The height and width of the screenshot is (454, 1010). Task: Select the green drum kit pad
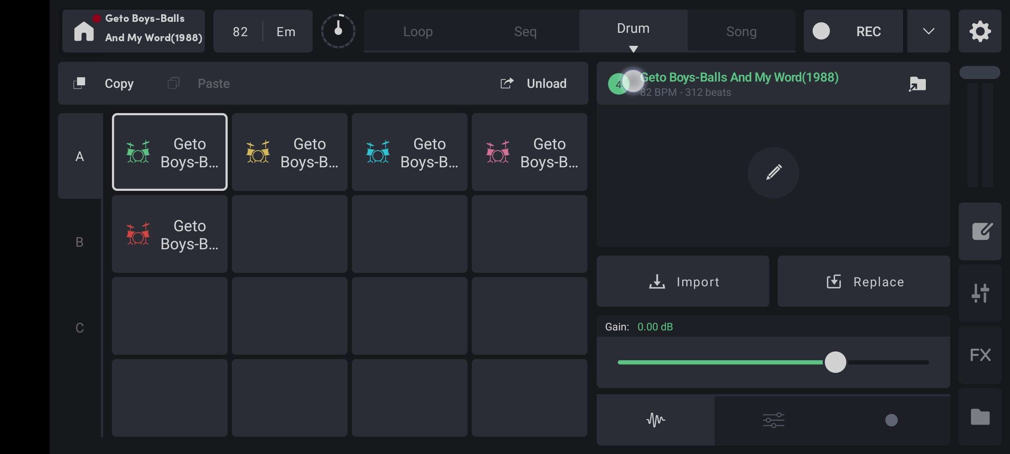point(170,152)
